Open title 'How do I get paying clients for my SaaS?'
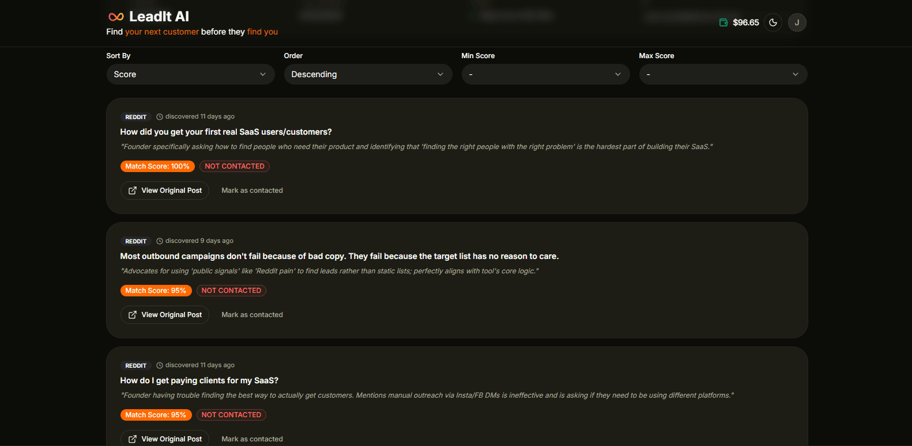The width and height of the screenshot is (912, 446). pos(199,380)
